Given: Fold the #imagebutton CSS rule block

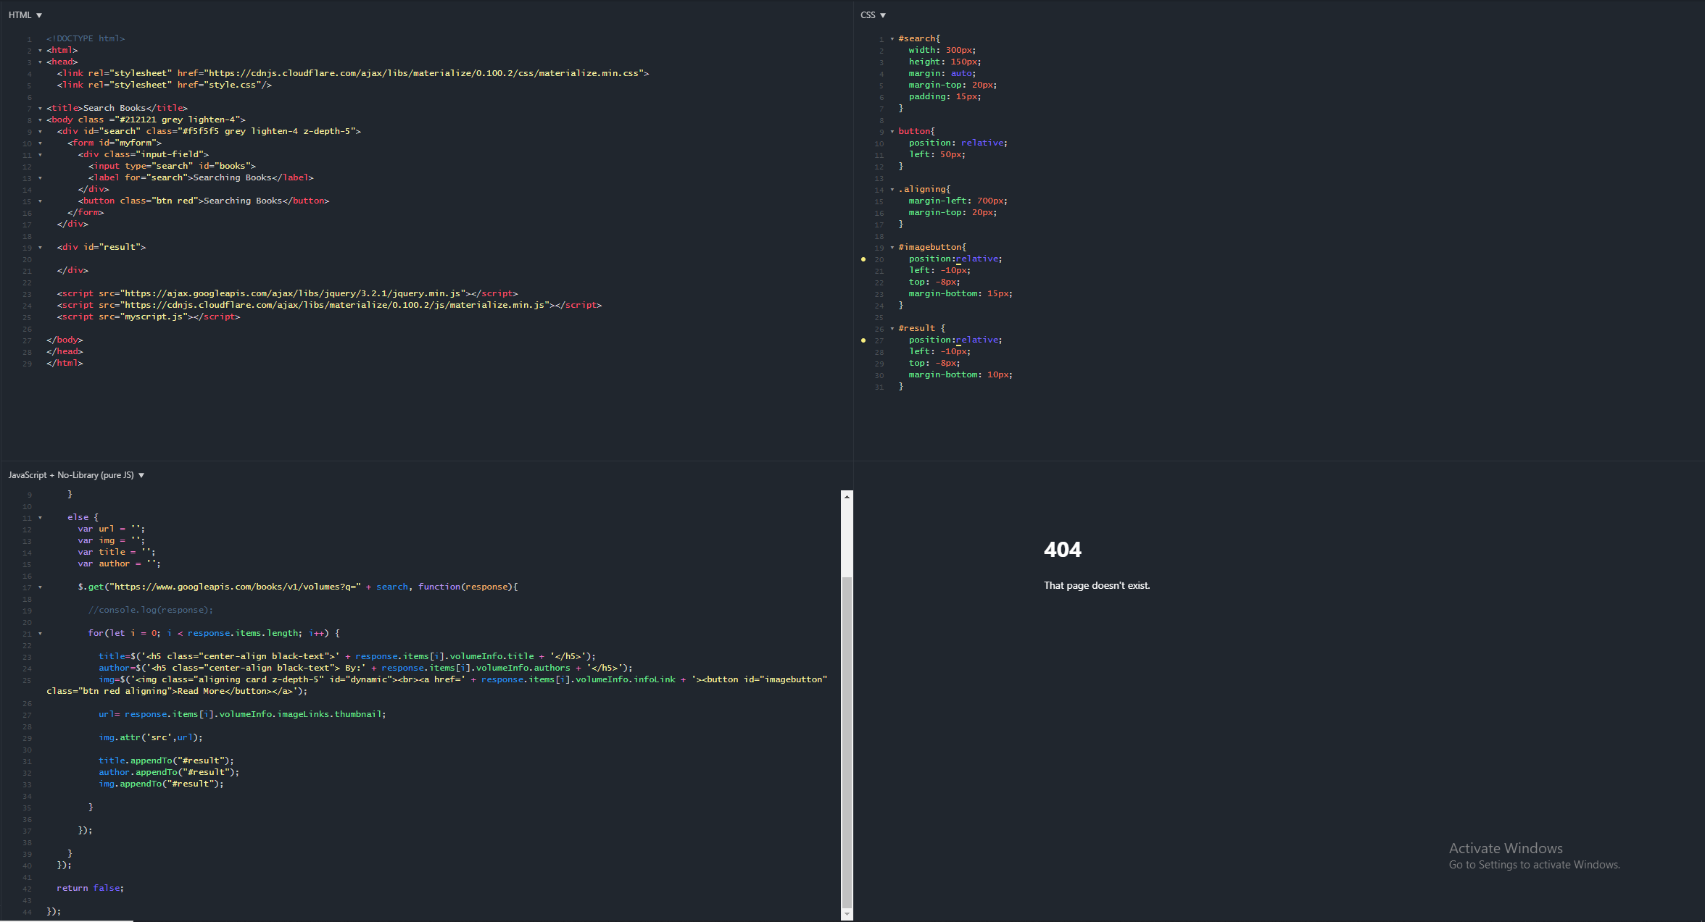Looking at the screenshot, I should coord(892,248).
